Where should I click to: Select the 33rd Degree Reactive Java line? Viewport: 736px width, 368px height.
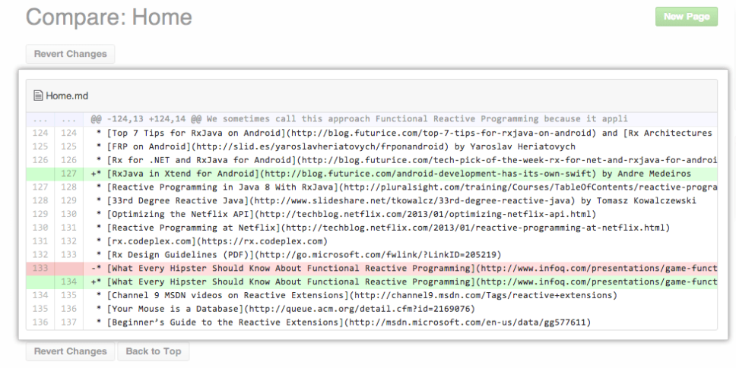pos(372,201)
